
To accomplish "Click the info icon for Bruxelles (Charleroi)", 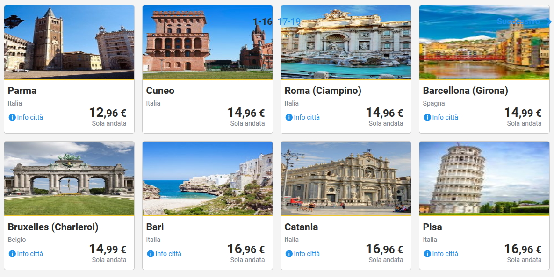I will tap(12, 254).
